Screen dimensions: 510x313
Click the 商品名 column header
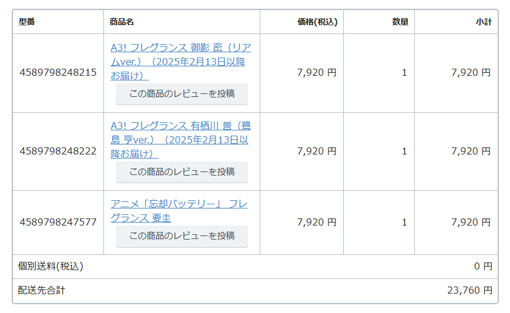click(122, 22)
